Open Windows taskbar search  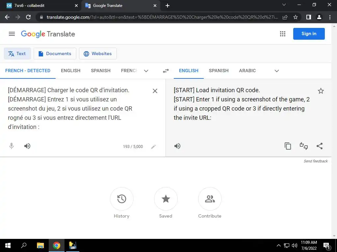pos(24,245)
